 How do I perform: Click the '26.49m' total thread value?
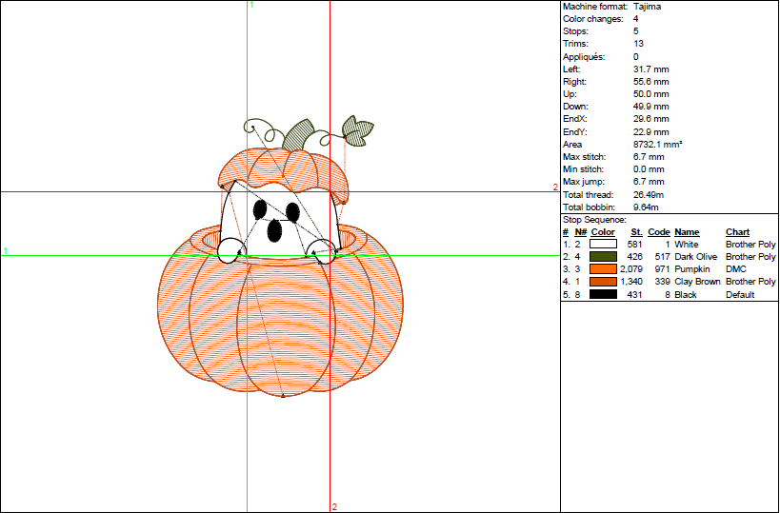coord(649,194)
